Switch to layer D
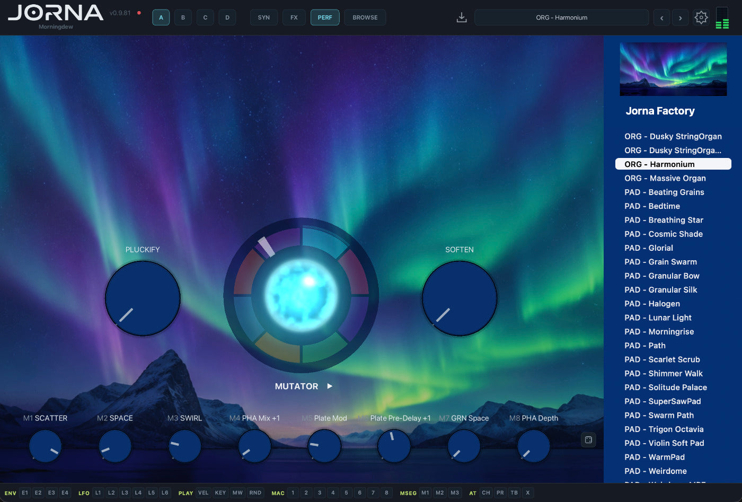Image resolution: width=742 pixels, height=502 pixels. [227, 17]
